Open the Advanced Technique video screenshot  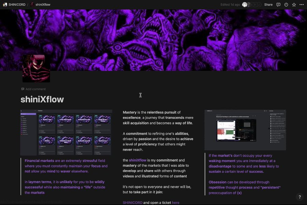pyautogui.click(x=245, y=130)
